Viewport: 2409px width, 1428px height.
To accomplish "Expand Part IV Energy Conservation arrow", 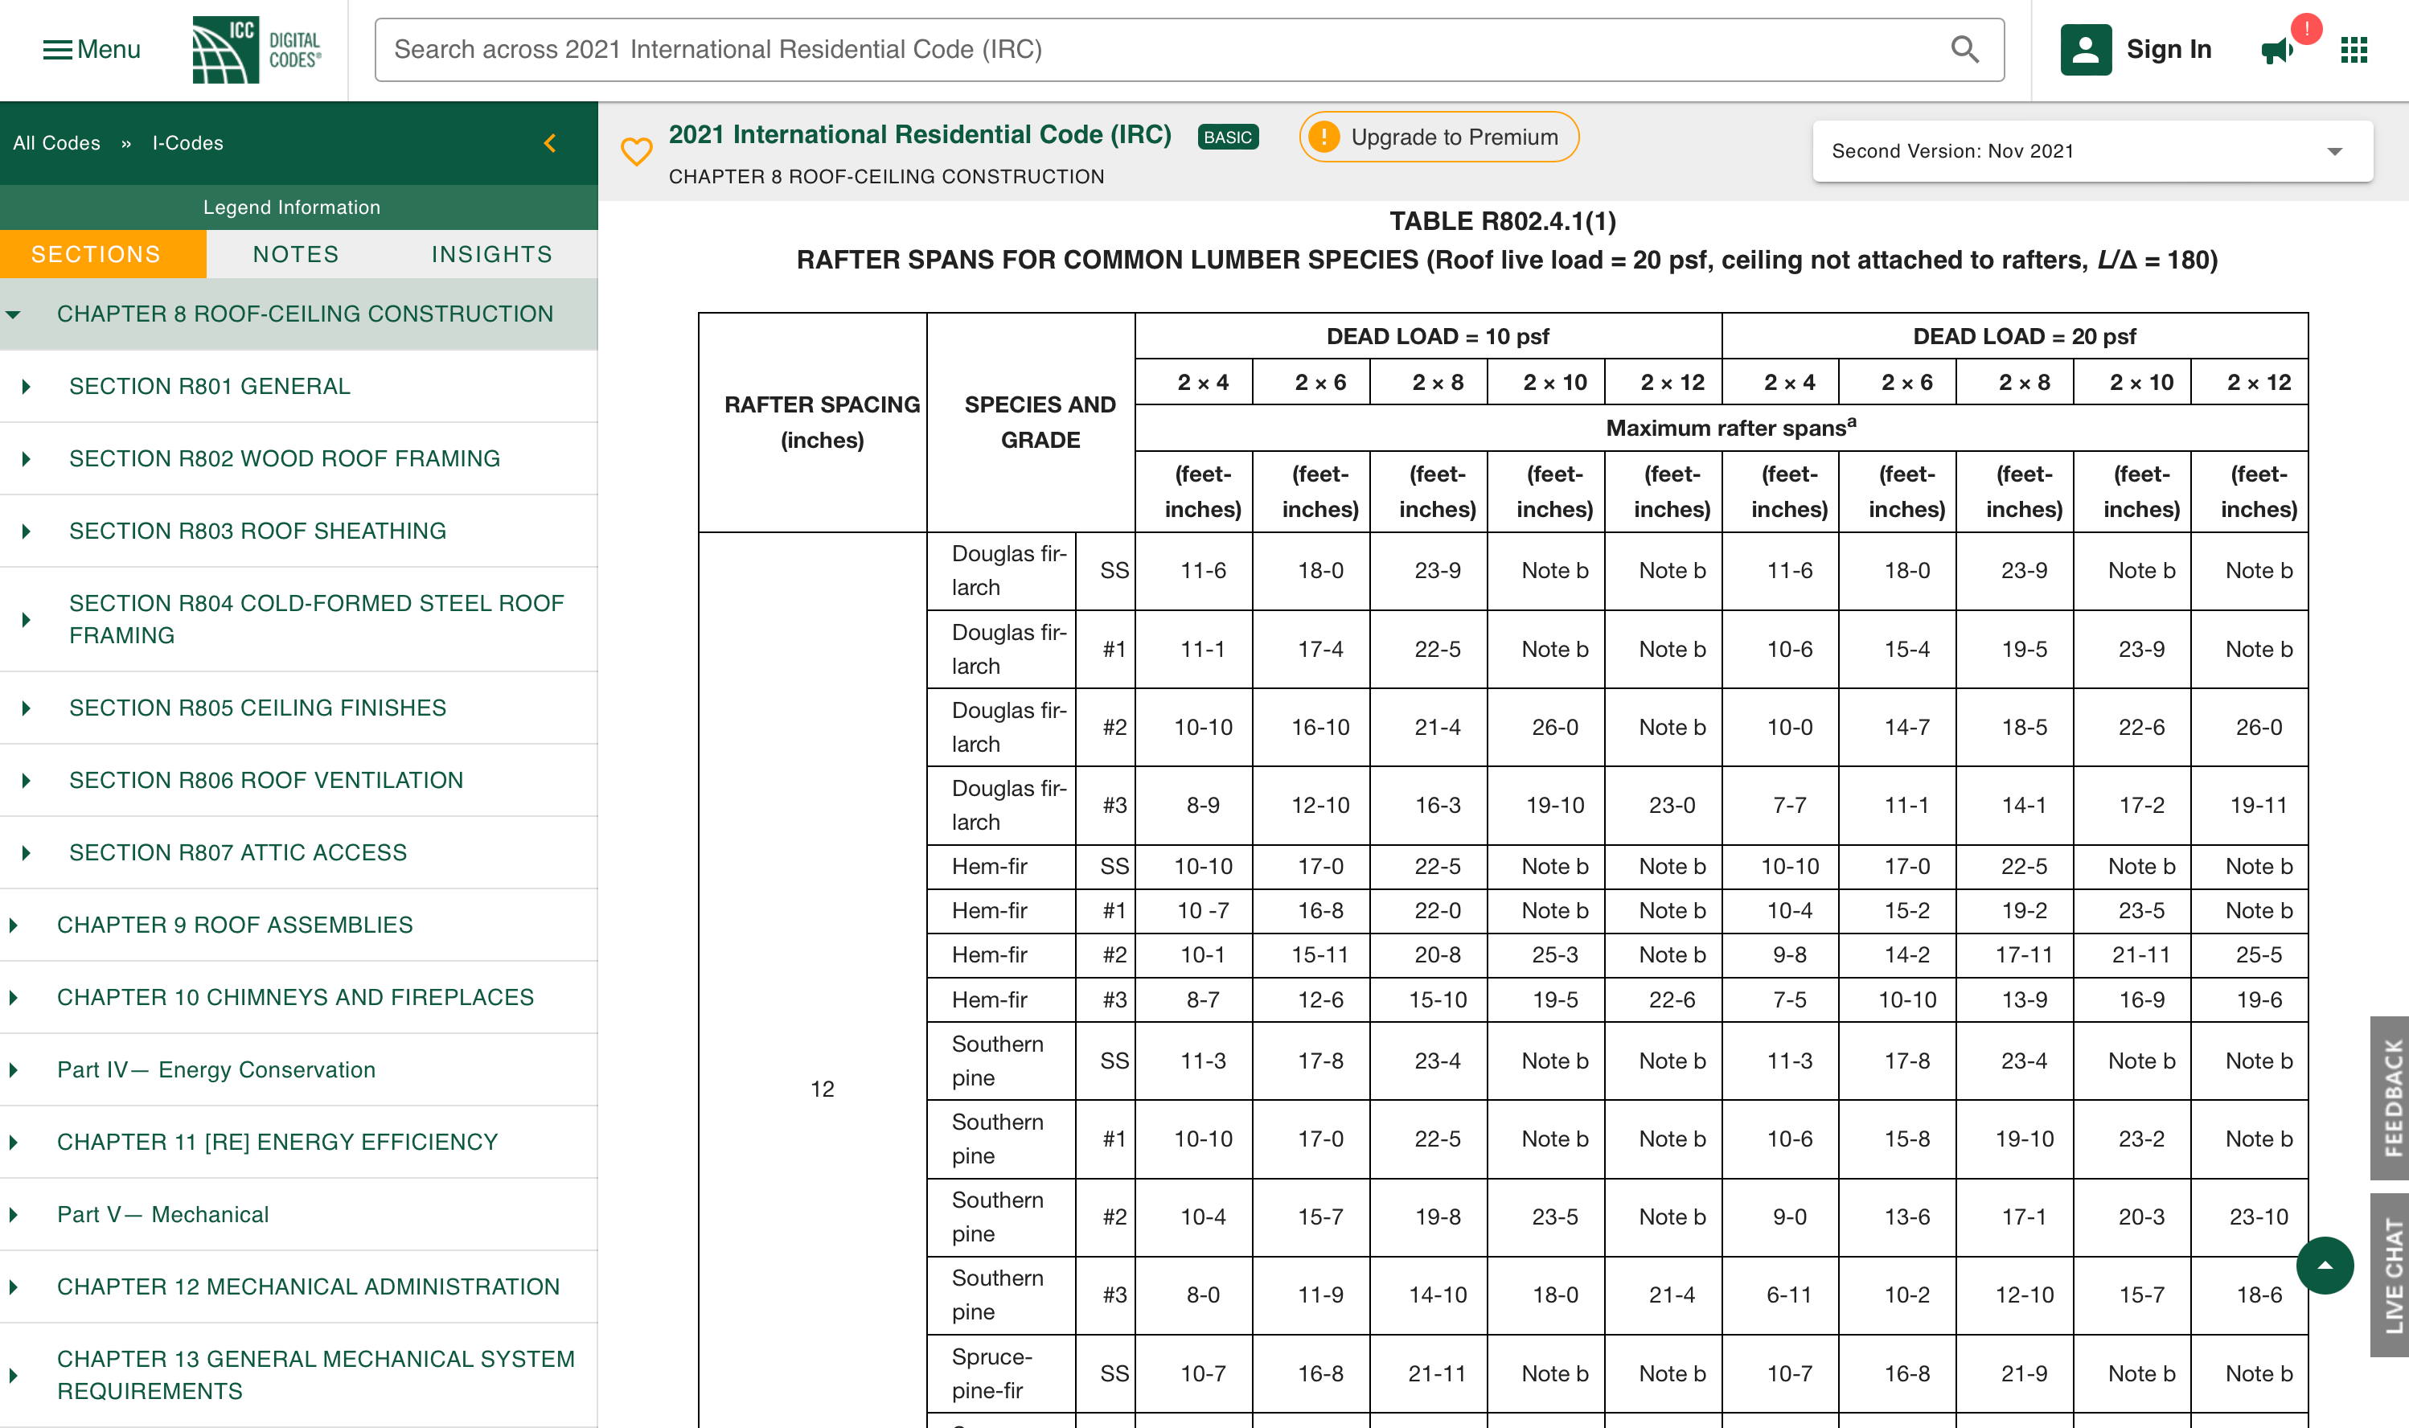I will [14, 1070].
